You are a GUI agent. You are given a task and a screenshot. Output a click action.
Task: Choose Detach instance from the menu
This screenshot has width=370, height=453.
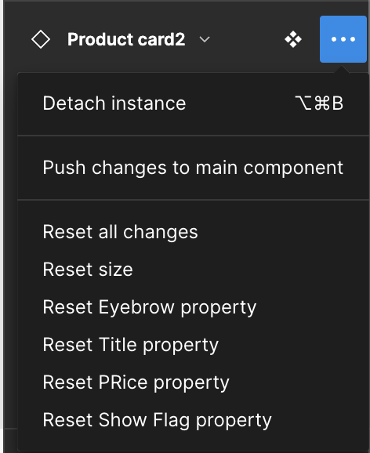pos(193,103)
